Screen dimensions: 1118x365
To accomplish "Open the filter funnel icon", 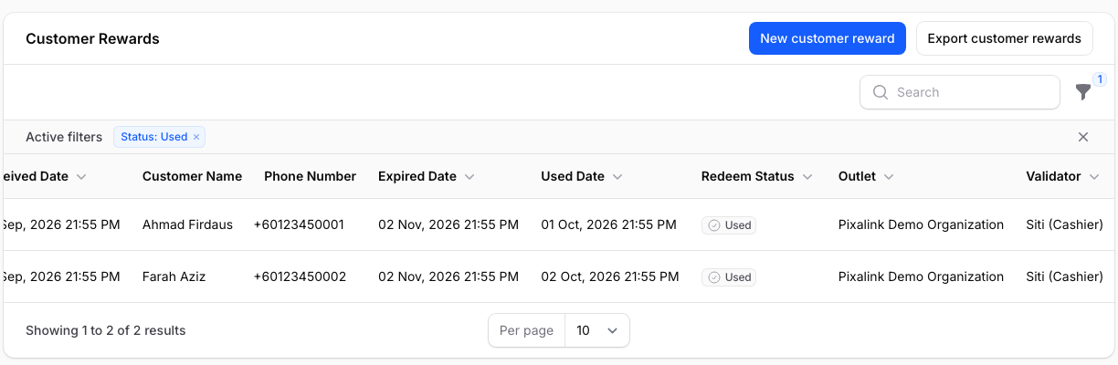I will coord(1083,92).
